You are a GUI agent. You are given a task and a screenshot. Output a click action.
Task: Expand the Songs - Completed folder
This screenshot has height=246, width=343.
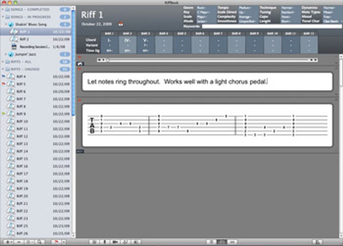[3, 9]
